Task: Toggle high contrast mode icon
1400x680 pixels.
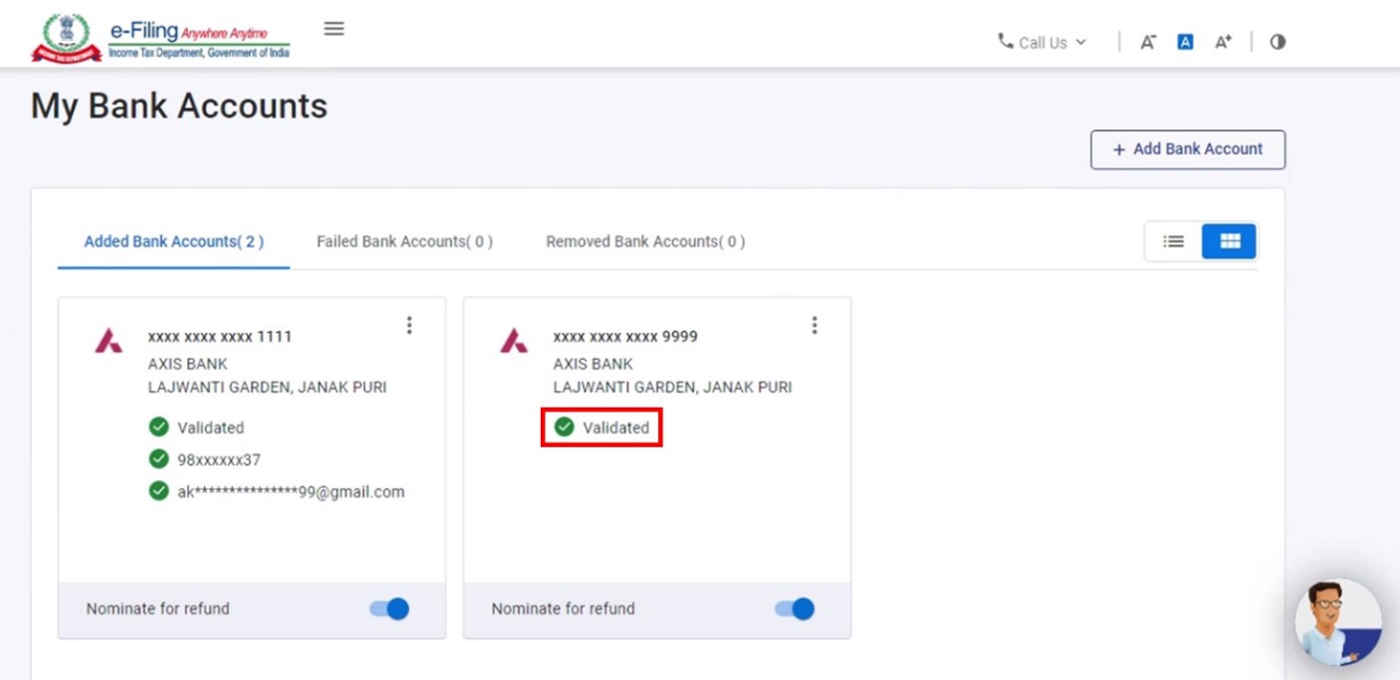Action: tap(1278, 42)
